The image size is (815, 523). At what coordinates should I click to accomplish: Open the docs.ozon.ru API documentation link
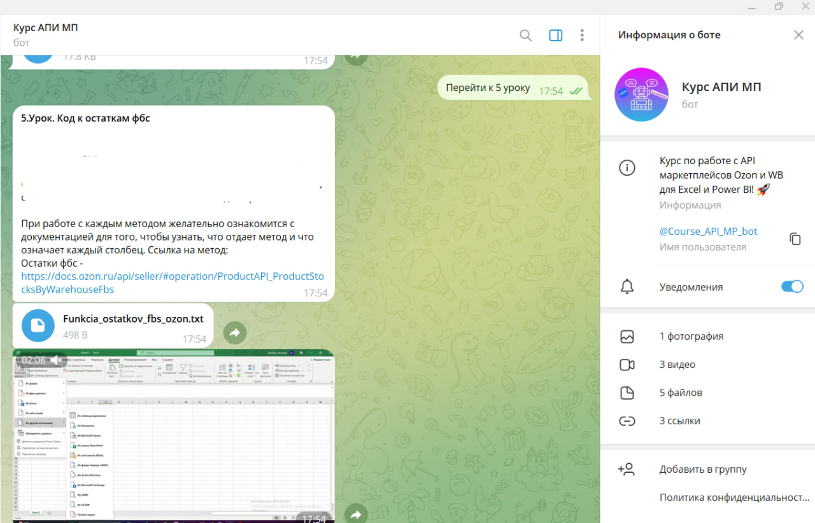tap(173, 283)
